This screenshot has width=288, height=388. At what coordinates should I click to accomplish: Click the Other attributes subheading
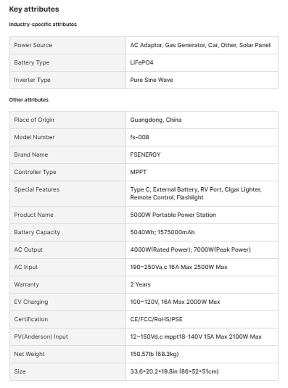(x=29, y=100)
